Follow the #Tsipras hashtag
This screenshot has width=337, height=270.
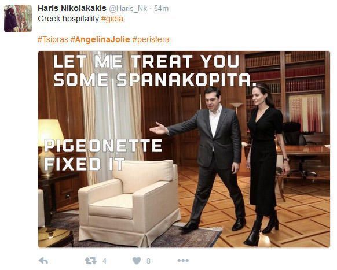(x=53, y=39)
